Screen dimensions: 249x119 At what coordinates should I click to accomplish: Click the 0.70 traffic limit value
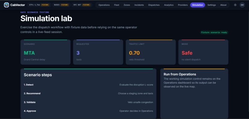pos(134,53)
